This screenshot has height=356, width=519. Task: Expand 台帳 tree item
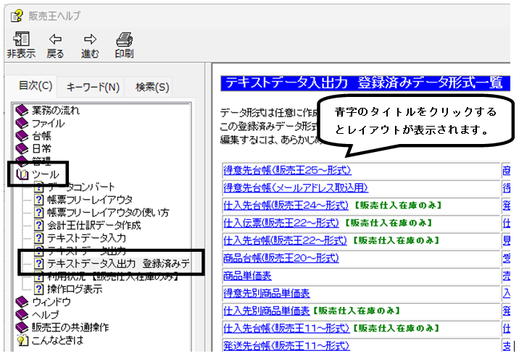pyautogui.click(x=41, y=136)
